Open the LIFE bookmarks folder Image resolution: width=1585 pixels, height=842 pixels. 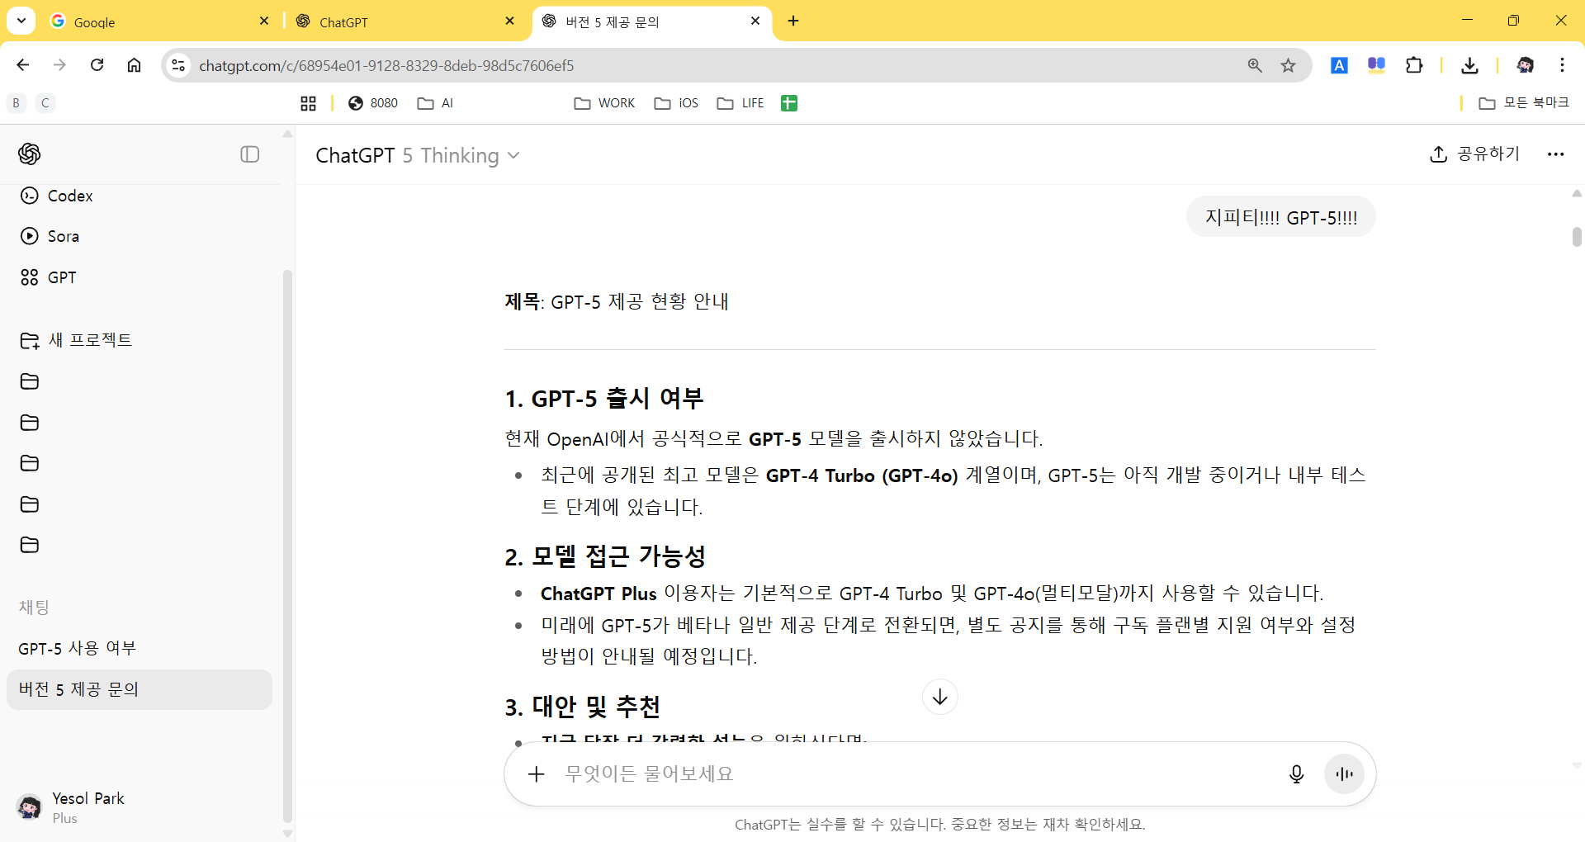point(740,103)
